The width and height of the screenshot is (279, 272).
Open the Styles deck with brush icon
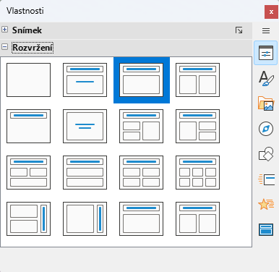click(x=266, y=78)
